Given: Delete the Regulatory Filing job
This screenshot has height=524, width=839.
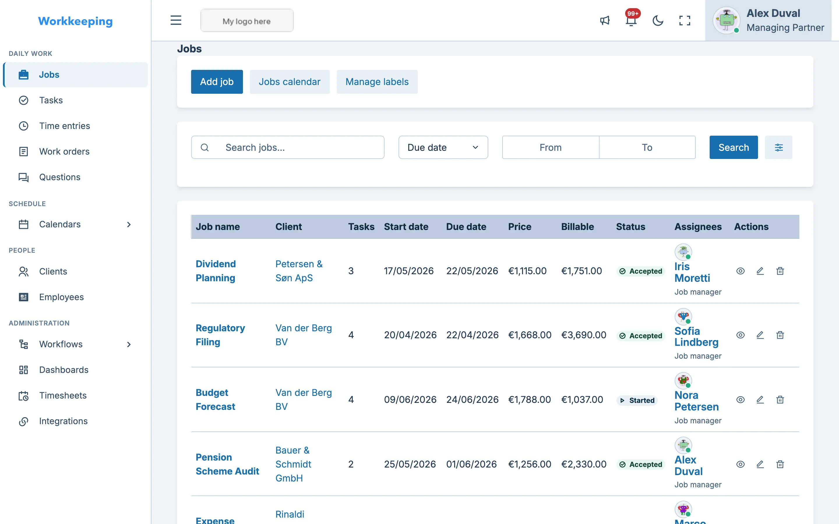Looking at the screenshot, I should tap(780, 335).
